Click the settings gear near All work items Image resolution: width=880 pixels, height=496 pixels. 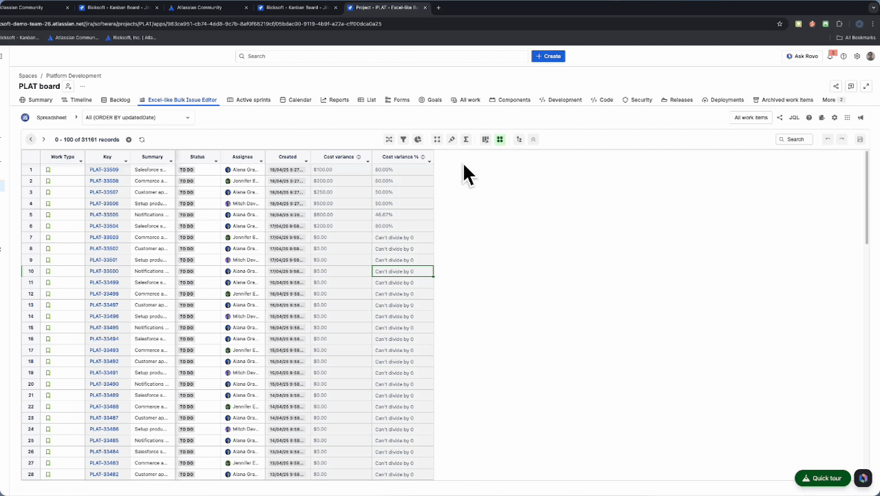(834, 117)
